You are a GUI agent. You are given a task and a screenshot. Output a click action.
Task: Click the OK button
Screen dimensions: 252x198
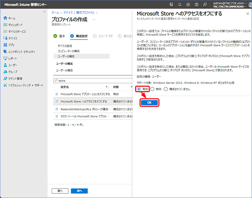(x=149, y=103)
